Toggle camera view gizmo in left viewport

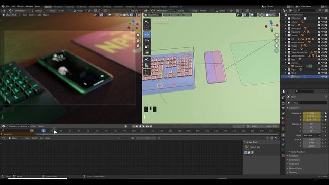[x=138, y=46]
